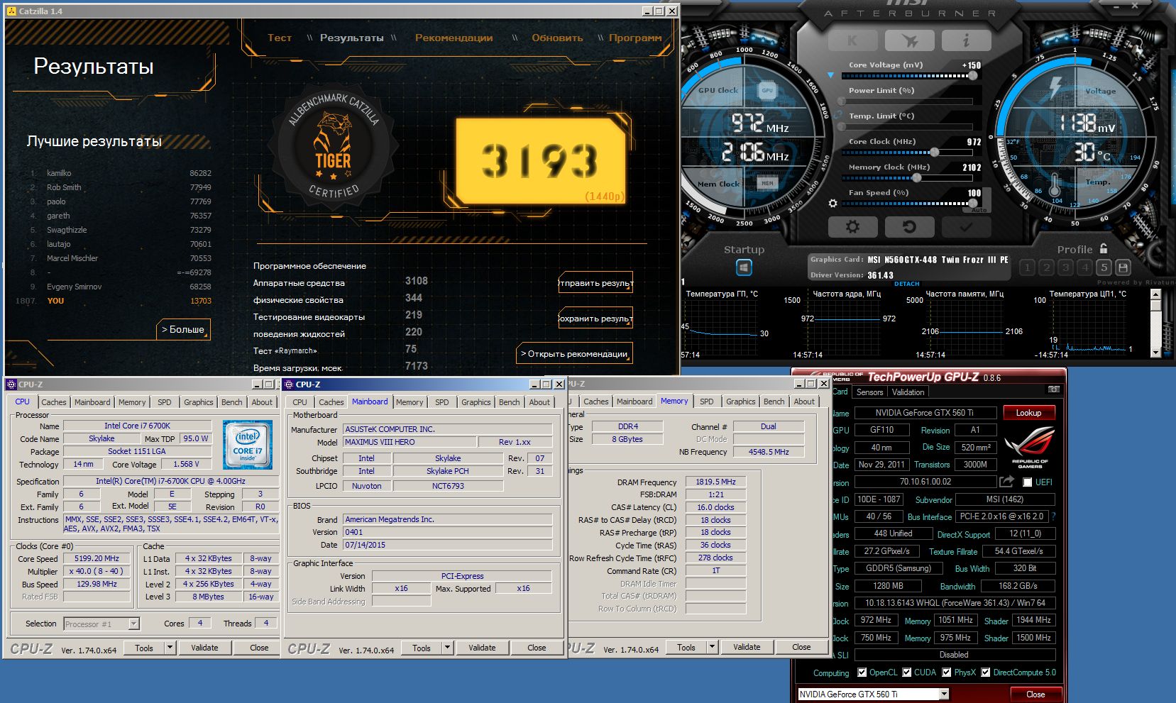Click Validate in the CPU-Z Mainboard window
1176x703 pixels.
tap(482, 648)
